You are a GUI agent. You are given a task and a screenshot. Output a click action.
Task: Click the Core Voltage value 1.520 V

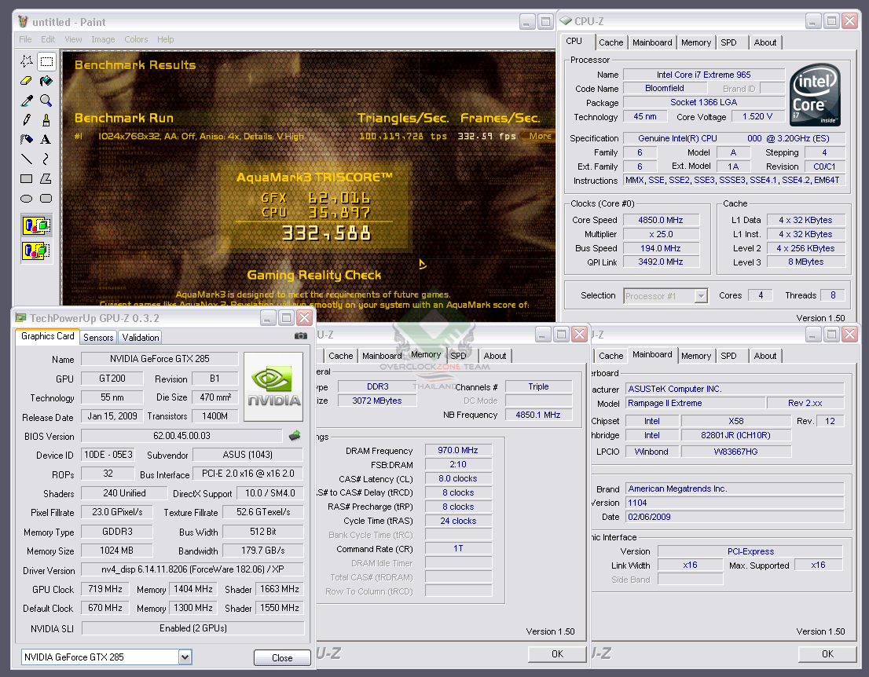[x=757, y=117]
